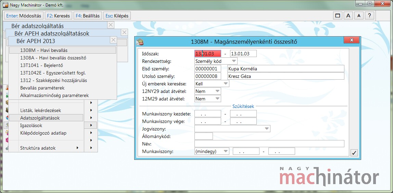This screenshot has width=393, height=193.
Task: Click the Időszak end date field
Action: pos(243,54)
